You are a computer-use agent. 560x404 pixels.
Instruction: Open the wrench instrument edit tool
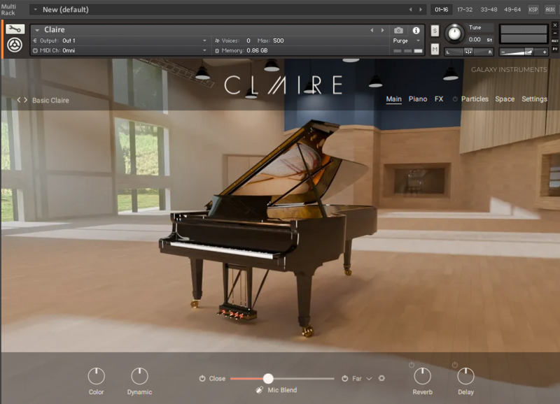(x=15, y=29)
